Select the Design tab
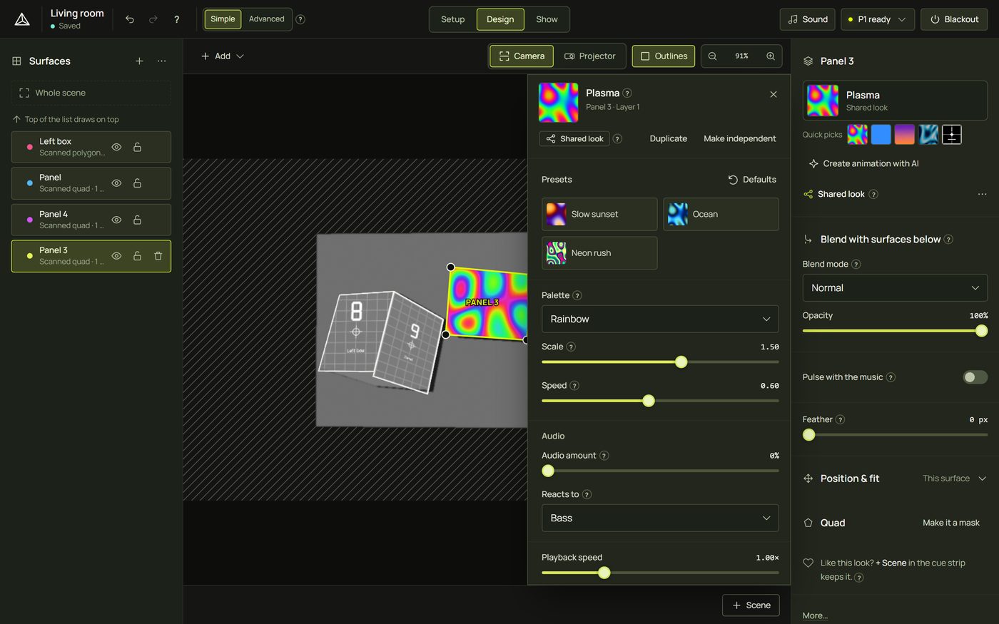The image size is (999, 624). coord(500,19)
